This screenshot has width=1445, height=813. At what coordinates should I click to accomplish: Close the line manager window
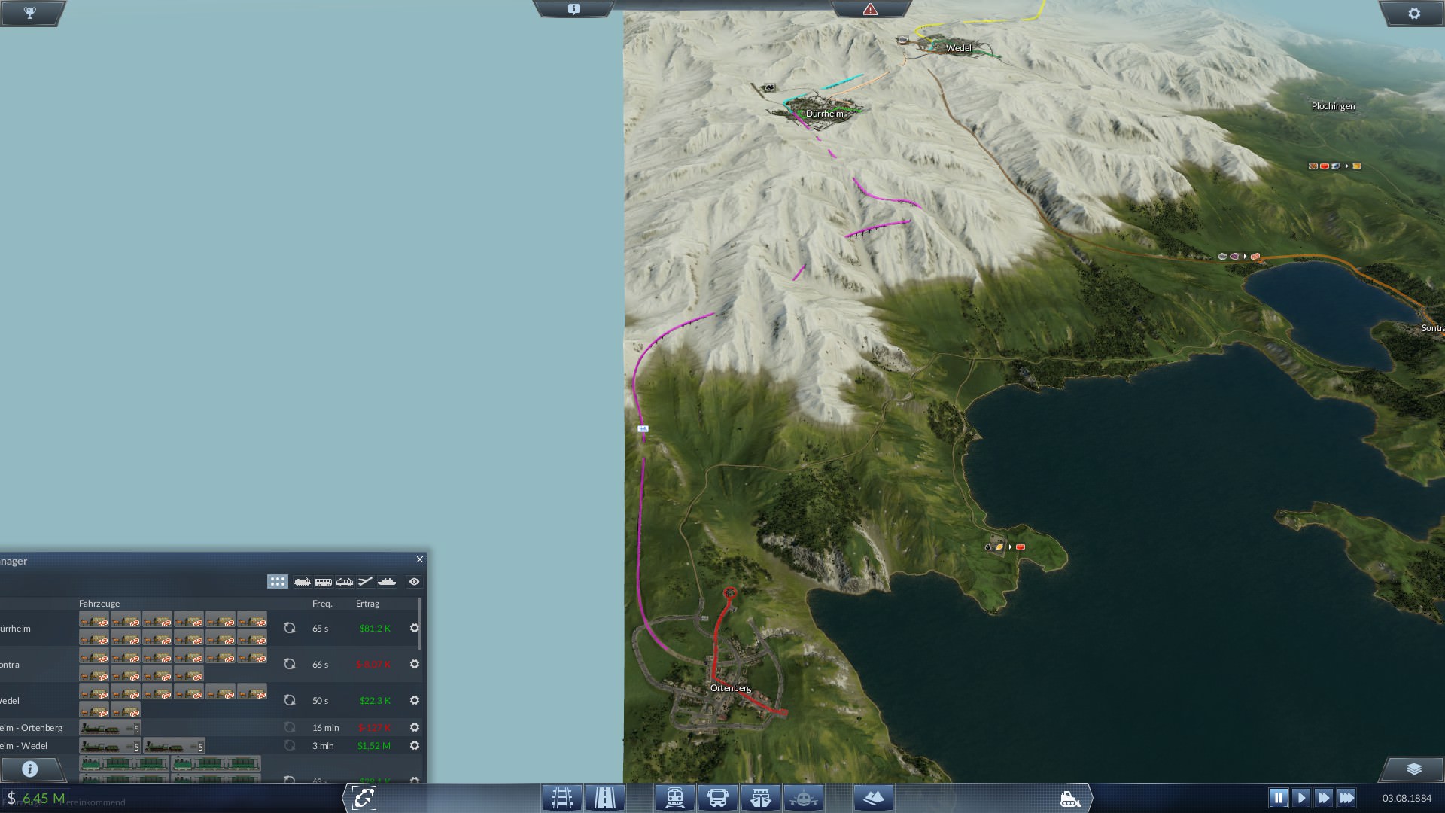(x=420, y=559)
